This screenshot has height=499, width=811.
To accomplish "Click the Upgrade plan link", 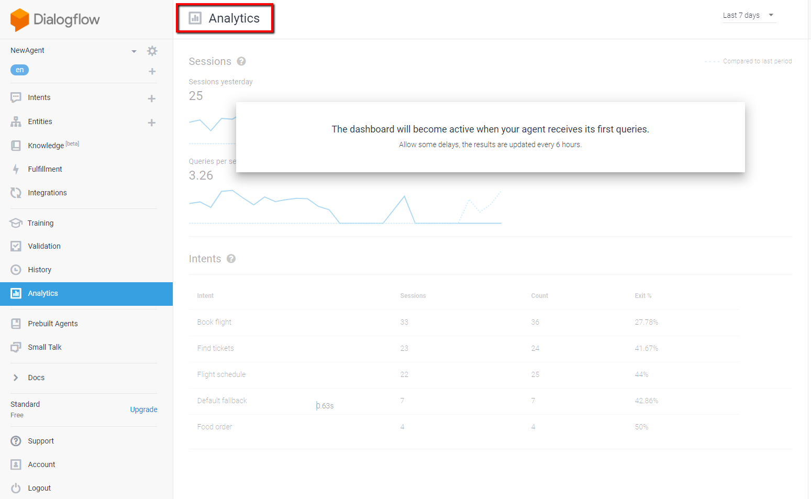I will click(144, 409).
